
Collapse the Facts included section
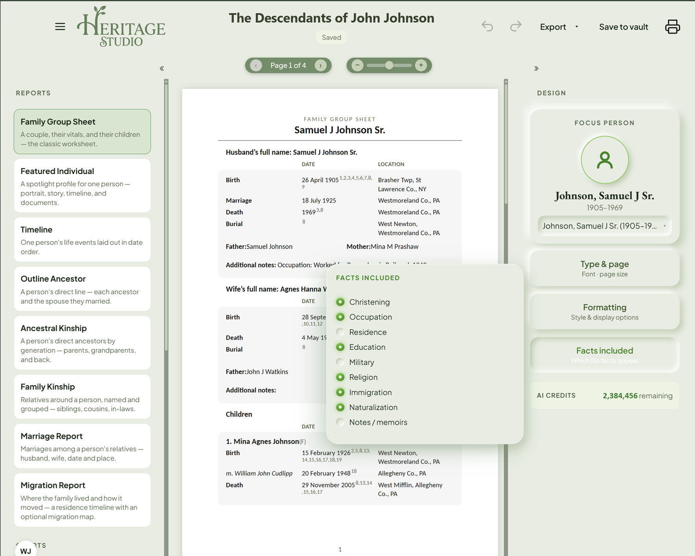(x=605, y=355)
